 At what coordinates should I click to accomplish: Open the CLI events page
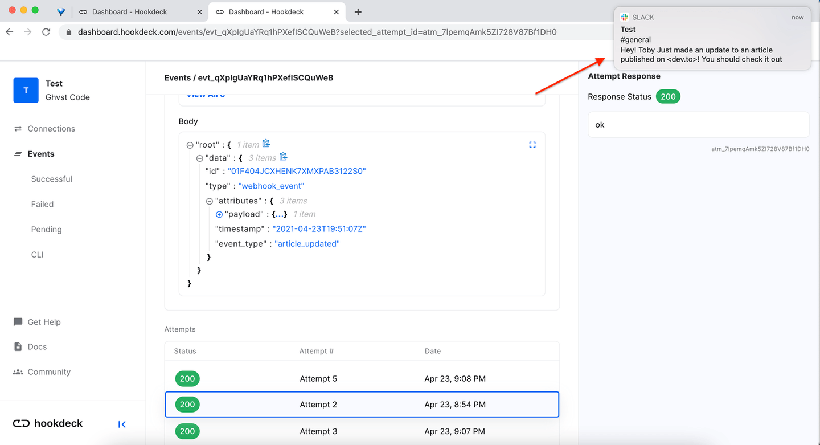[37, 254]
